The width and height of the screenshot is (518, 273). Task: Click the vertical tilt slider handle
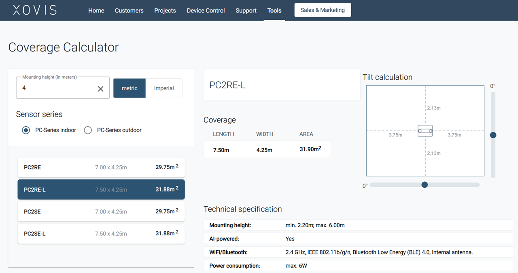(493, 135)
